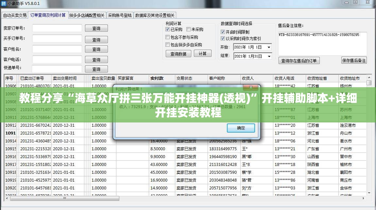
Task: Click 查询 beside 客户姓名
Action: click(x=96, y=49)
